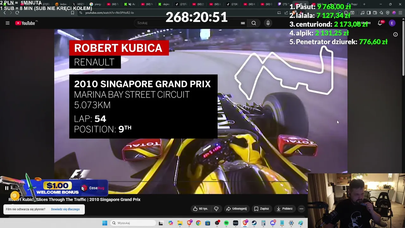Open the Windows Start menu
The height and width of the screenshot is (228, 405).
click(x=105, y=223)
